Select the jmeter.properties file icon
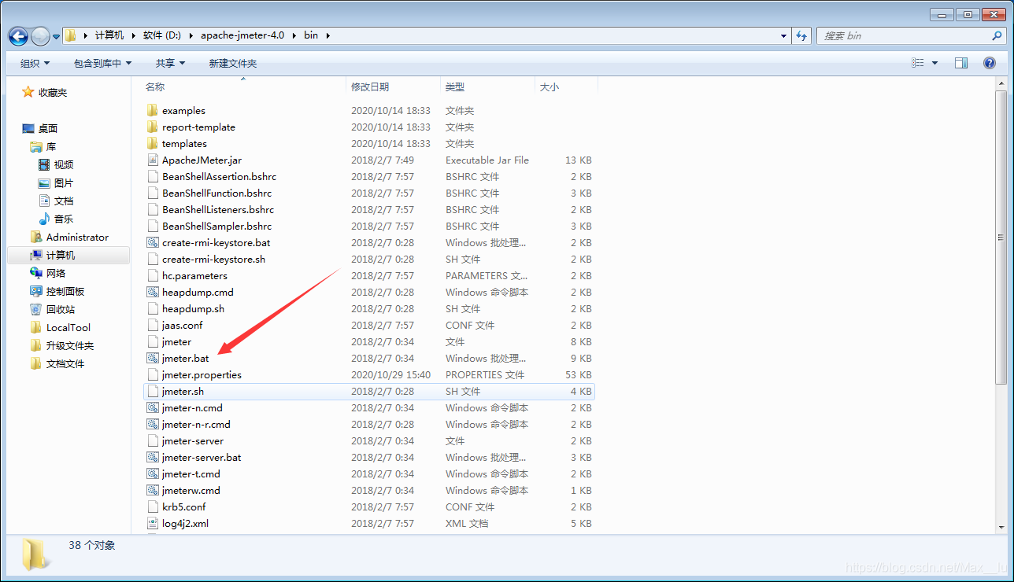The width and height of the screenshot is (1014, 582). pyautogui.click(x=153, y=374)
